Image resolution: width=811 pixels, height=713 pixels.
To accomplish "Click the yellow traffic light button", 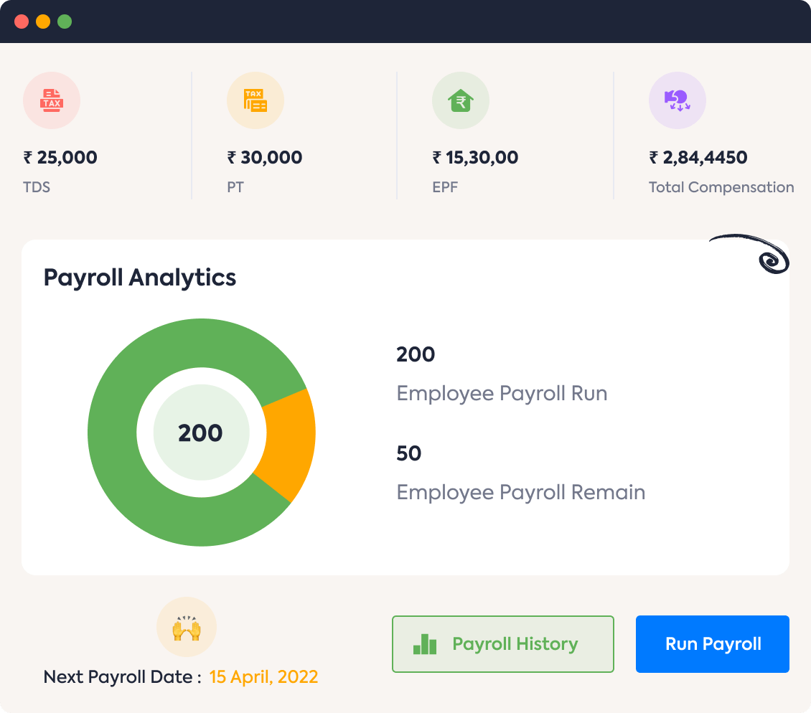I will point(43,22).
